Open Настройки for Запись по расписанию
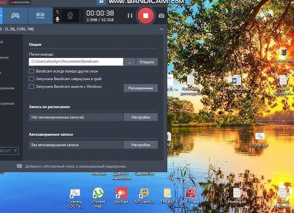Viewport: 294px width, 213px height. (x=141, y=117)
